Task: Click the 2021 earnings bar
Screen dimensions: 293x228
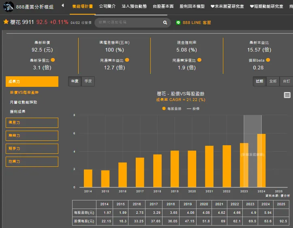Action: (209, 166)
